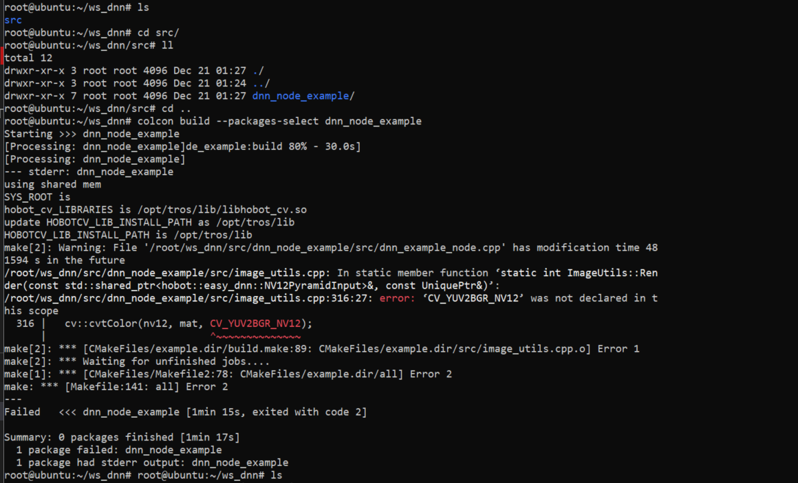Click the blue "dnn_node_example/" directory entry
Viewport: 798px width, 483px height.
tap(303, 96)
